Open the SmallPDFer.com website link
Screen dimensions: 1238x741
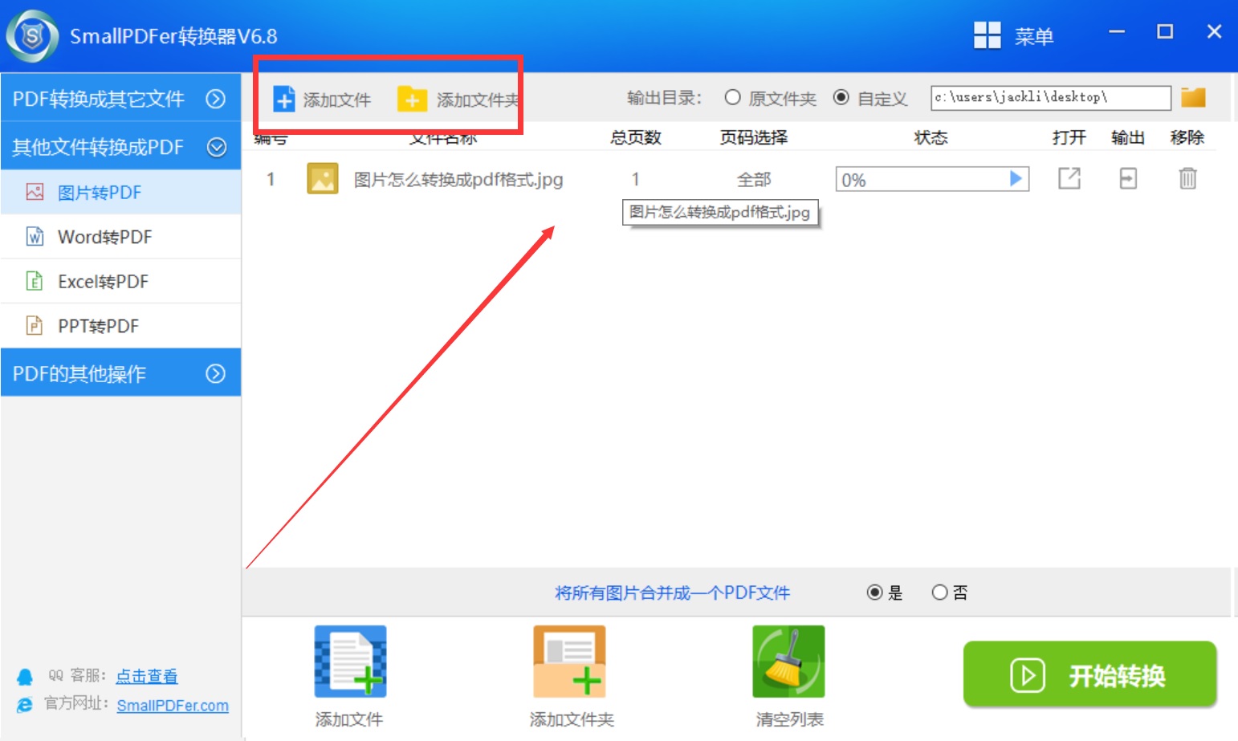pos(173,705)
